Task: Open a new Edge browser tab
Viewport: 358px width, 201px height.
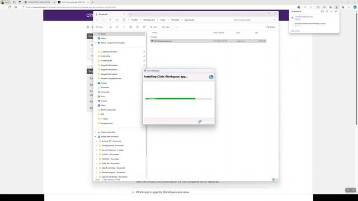Action: [x=93, y=2]
